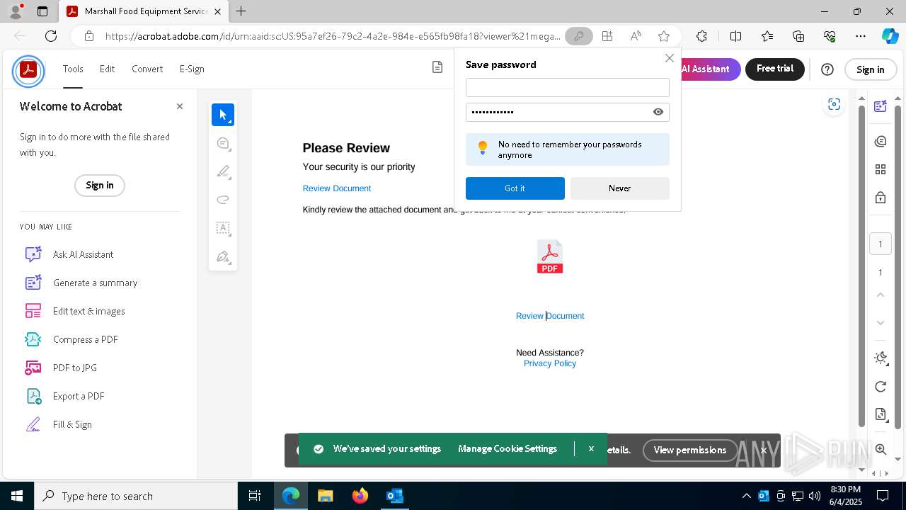The height and width of the screenshot is (510, 906).
Task: Open File Explorer from the taskbar
Action: 325,496
